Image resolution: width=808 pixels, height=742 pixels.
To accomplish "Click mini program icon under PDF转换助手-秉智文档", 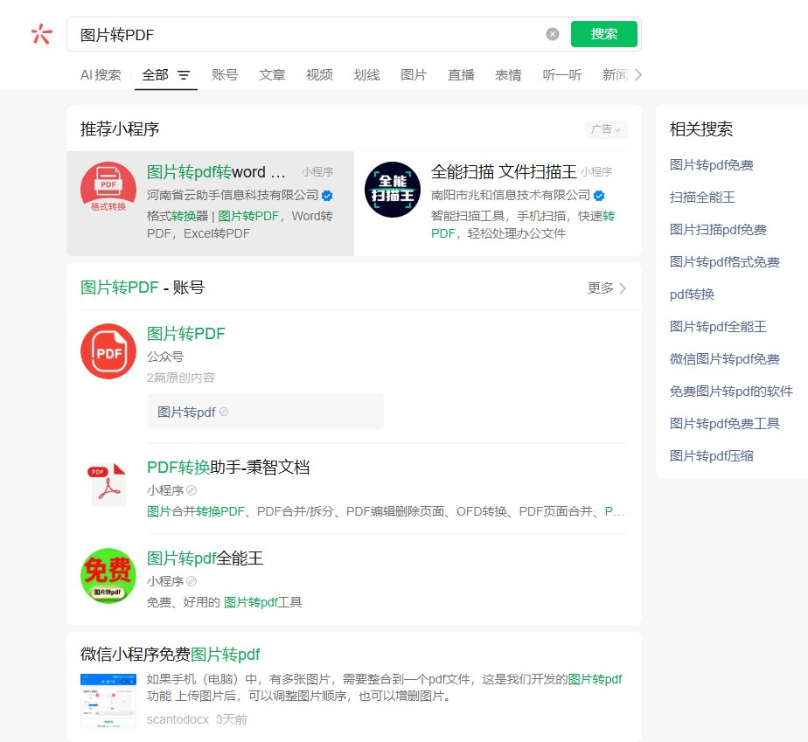I will 192,490.
